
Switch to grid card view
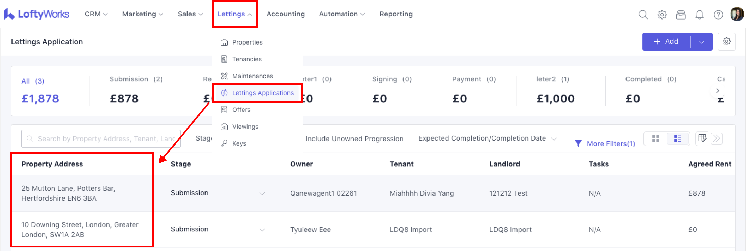tap(656, 139)
